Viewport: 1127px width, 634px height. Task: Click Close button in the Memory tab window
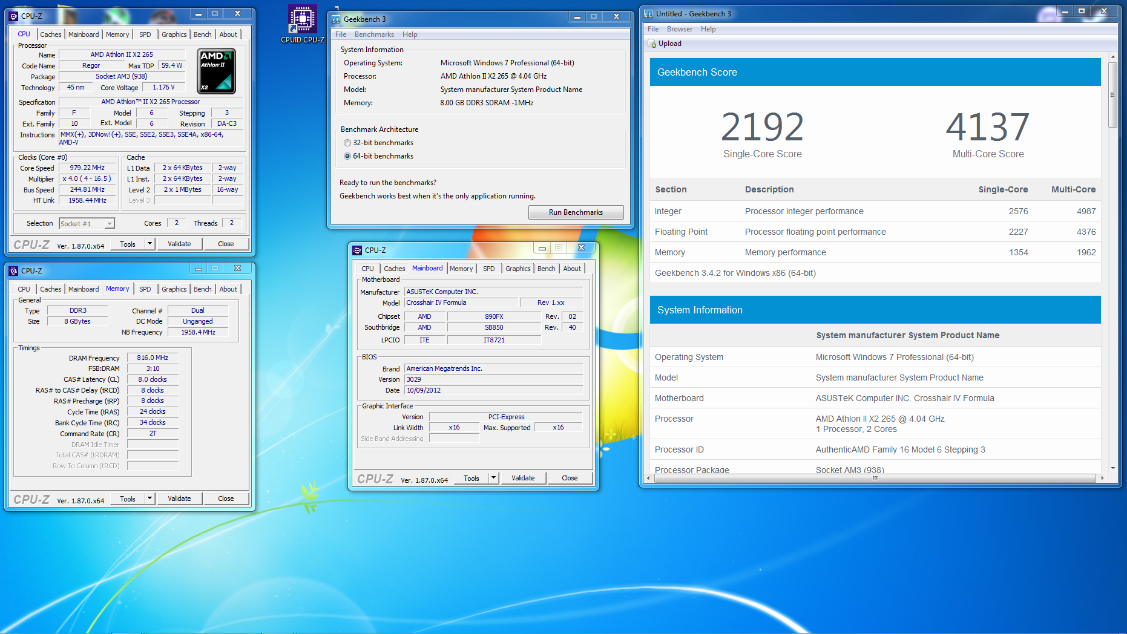click(x=226, y=498)
